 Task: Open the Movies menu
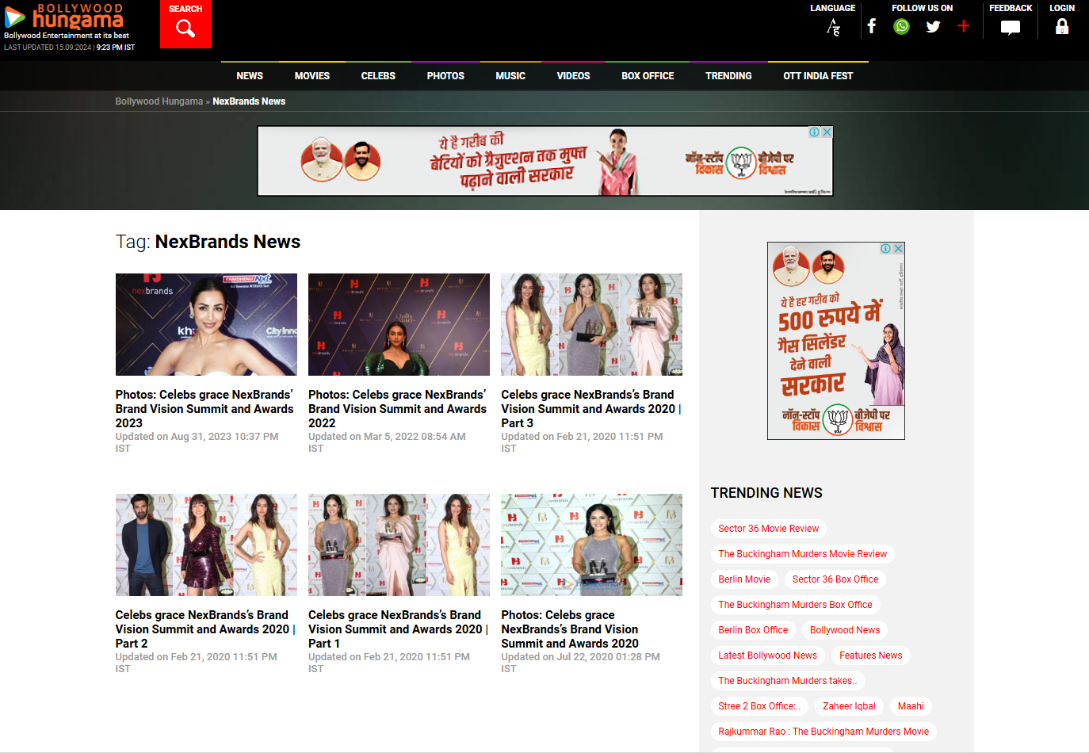pos(311,76)
